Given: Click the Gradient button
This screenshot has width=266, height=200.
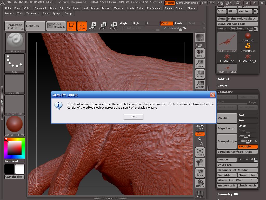Looking at the screenshot, I should (x=15, y=161).
